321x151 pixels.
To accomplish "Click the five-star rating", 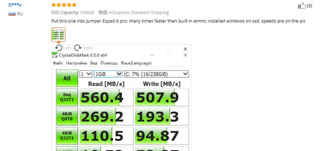I will coord(64,5).
